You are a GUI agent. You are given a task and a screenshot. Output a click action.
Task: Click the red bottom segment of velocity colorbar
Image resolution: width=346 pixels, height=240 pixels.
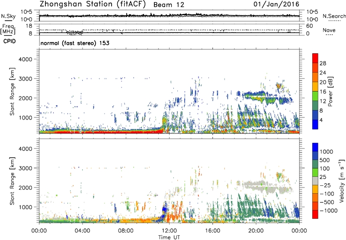(315, 214)
